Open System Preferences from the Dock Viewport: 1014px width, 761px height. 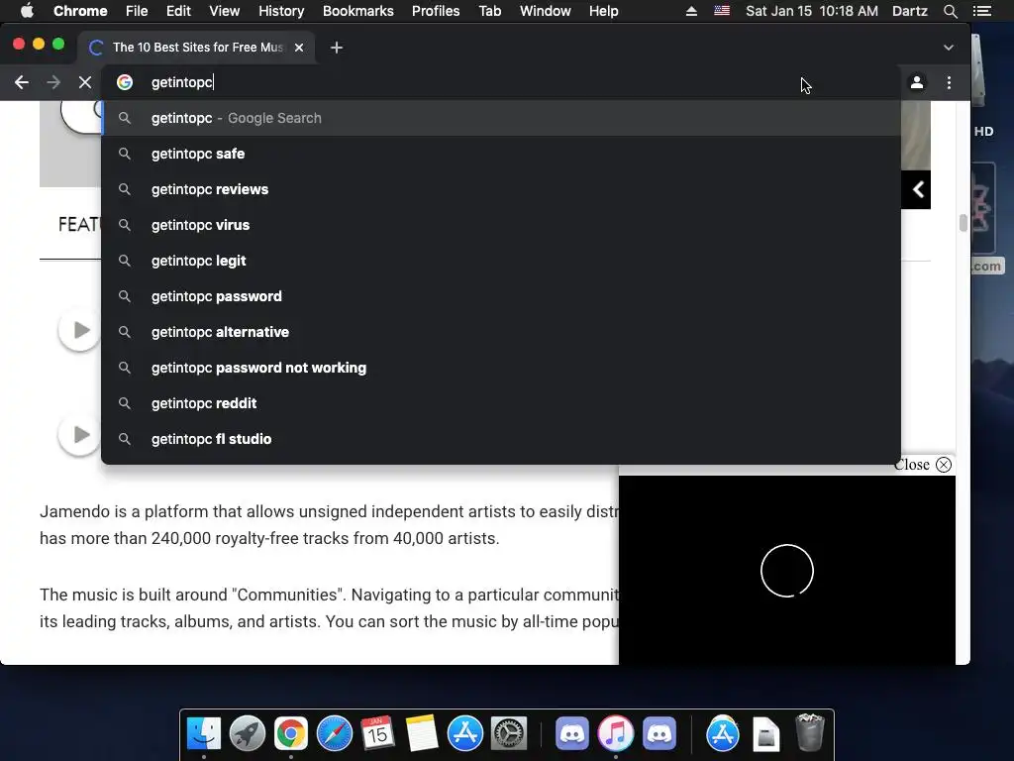(x=509, y=734)
